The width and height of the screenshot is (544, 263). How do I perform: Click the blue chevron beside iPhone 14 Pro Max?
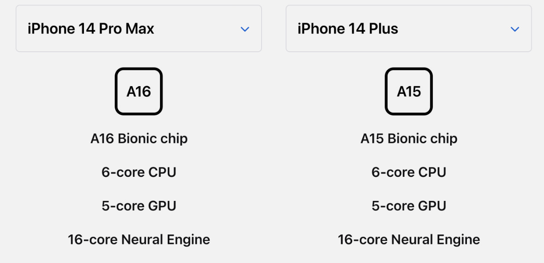(x=245, y=29)
